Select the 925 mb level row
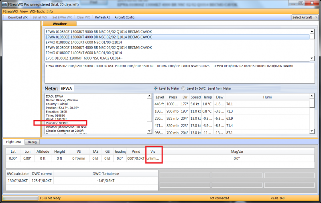The width and height of the screenshot is (321, 203). [x=232, y=119]
